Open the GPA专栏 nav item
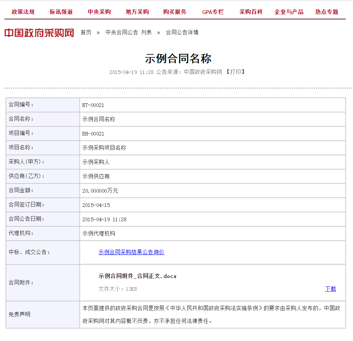 [x=213, y=12]
